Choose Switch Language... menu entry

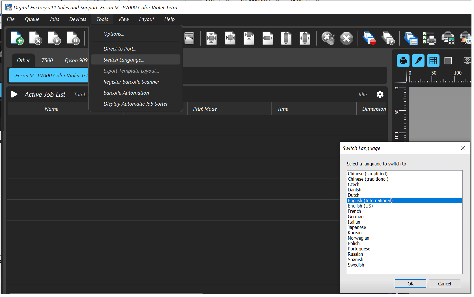135,60
